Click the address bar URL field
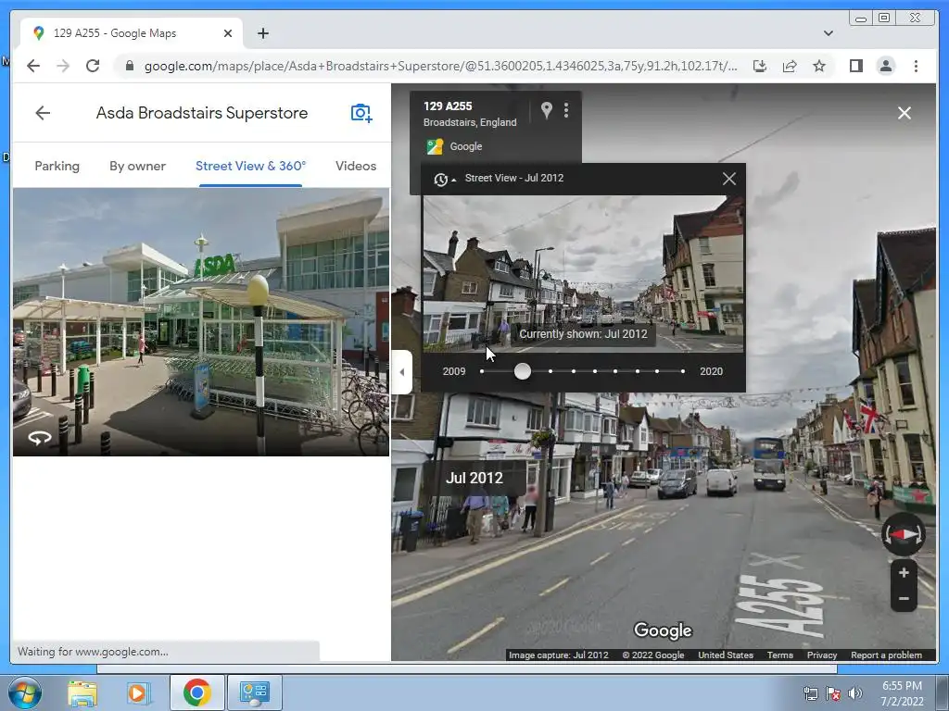Screen dimensions: 949x711 pos(440,66)
